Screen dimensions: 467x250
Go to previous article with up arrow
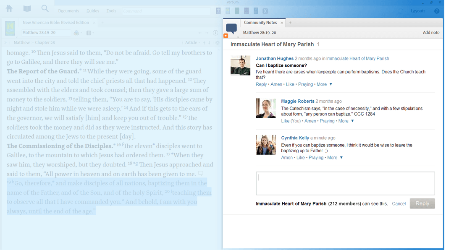click(x=204, y=43)
